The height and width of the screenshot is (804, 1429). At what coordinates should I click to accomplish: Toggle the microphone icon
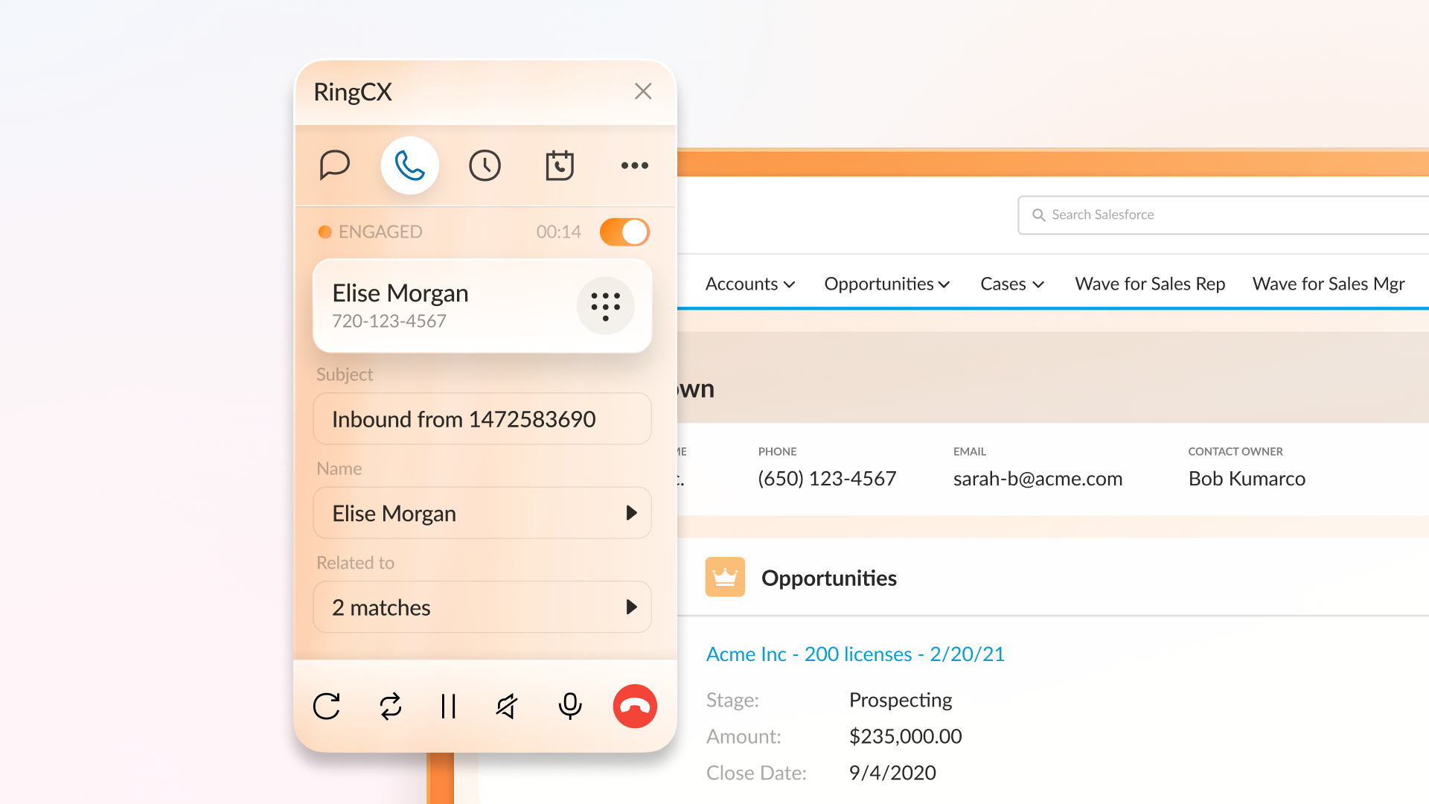(x=570, y=706)
